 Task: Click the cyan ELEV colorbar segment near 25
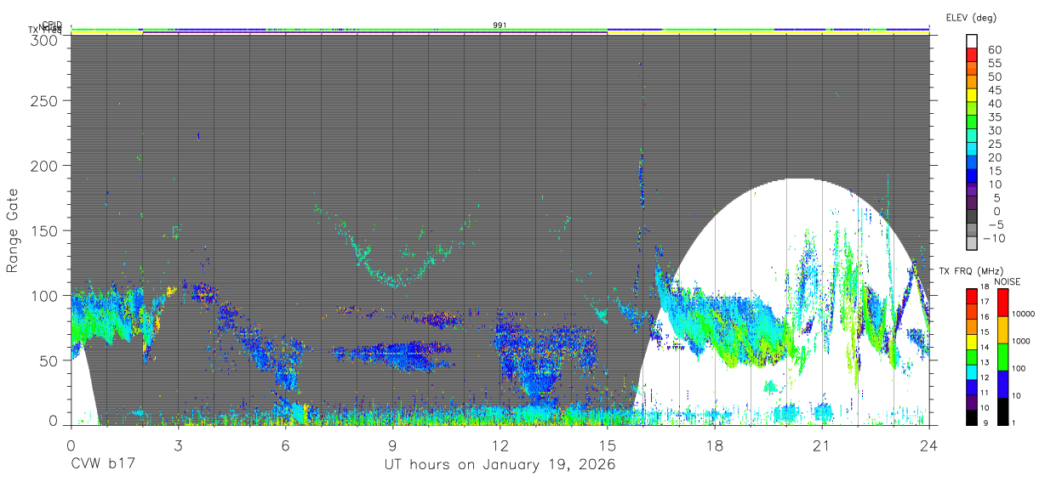(973, 149)
